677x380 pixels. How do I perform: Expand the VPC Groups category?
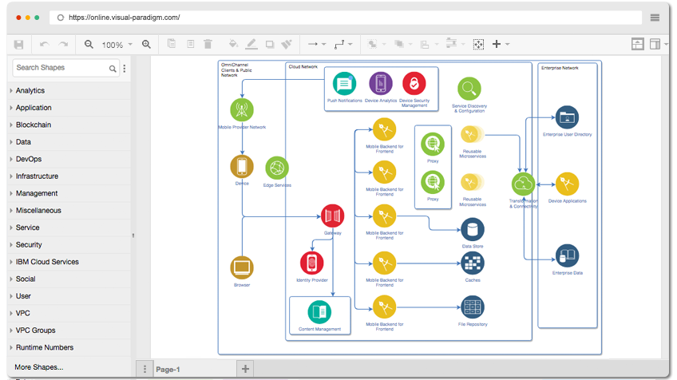(x=69, y=331)
